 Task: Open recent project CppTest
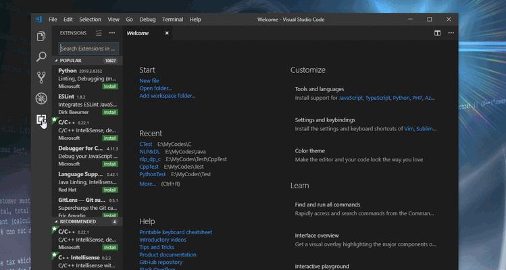tap(149, 167)
